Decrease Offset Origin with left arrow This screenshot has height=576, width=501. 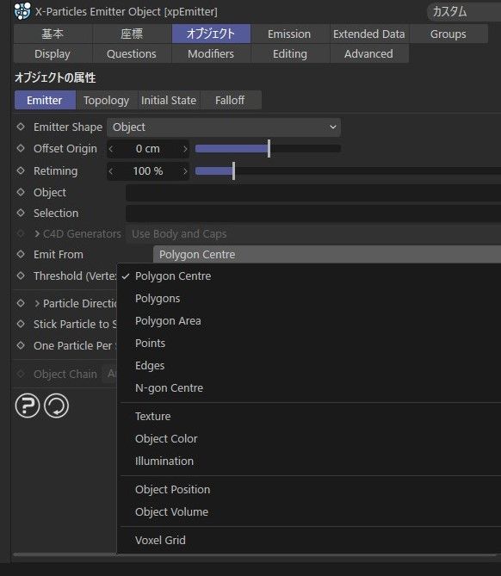(x=111, y=149)
